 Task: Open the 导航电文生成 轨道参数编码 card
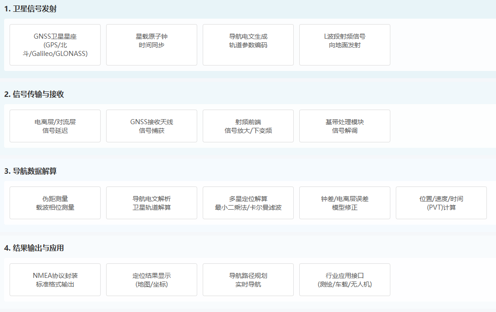pos(248,45)
